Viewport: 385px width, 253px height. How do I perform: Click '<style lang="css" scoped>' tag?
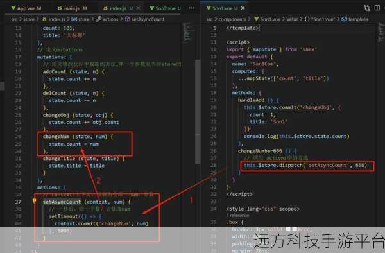tap(262, 209)
